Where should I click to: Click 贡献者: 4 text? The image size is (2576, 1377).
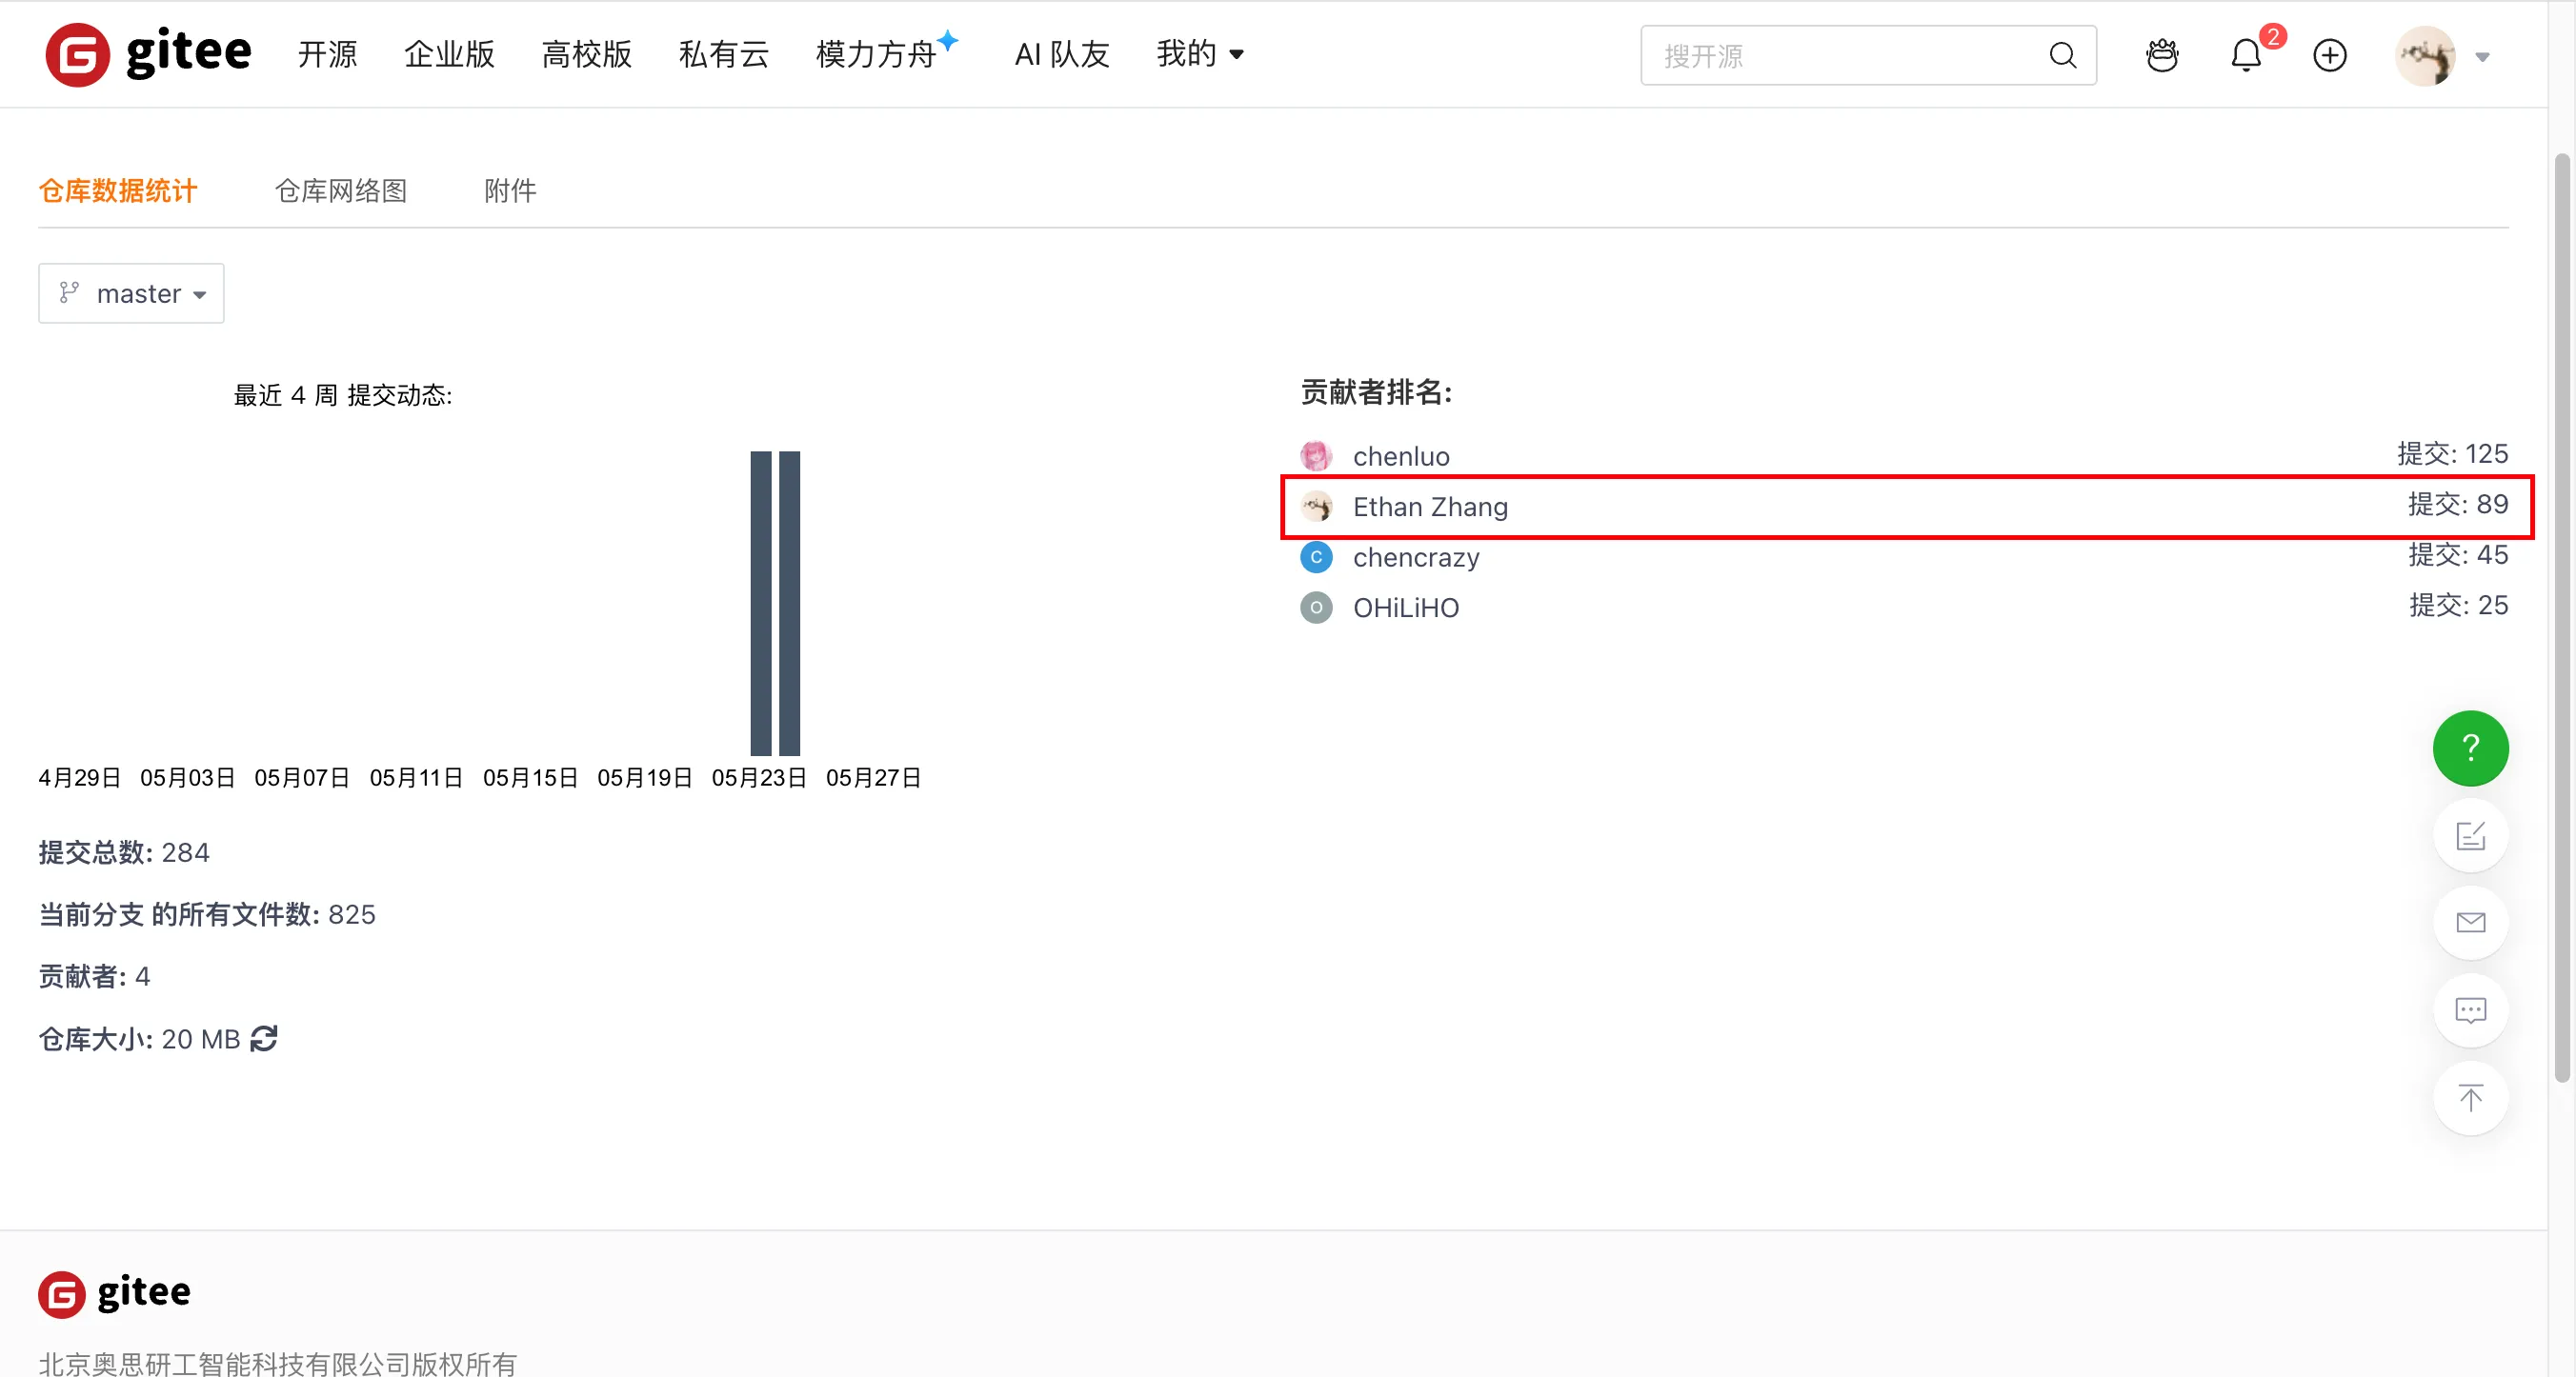(x=94, y=976)
